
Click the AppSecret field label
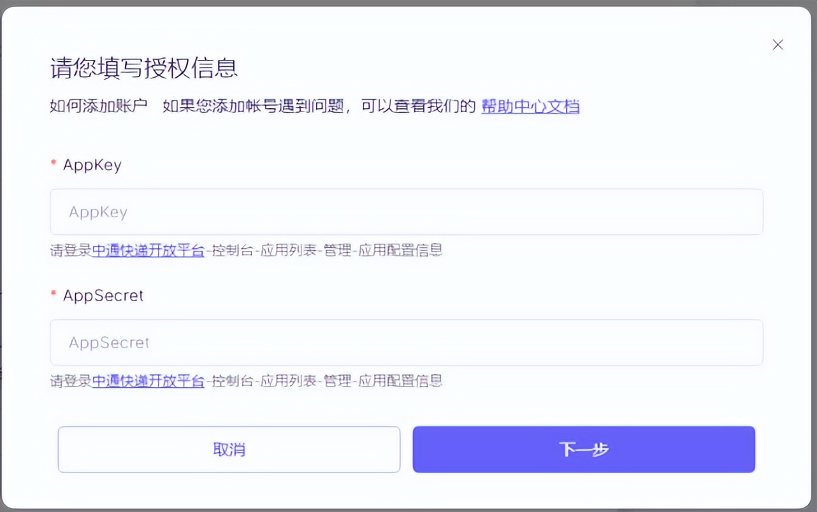coord(103,295)
